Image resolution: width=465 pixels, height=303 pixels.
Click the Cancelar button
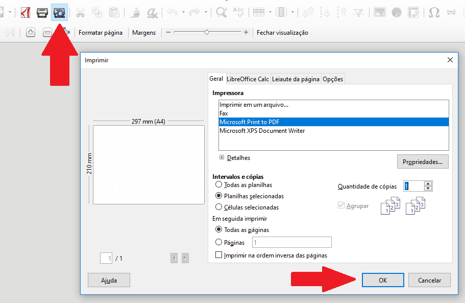(429, 280)
